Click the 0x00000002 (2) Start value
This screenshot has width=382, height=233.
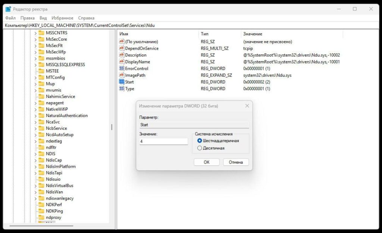tap(257, 82)
